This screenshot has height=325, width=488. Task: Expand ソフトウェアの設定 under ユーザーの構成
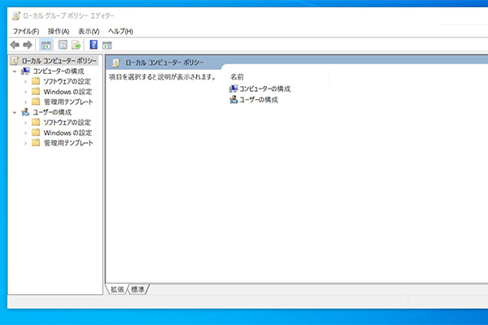click(25, 123)
